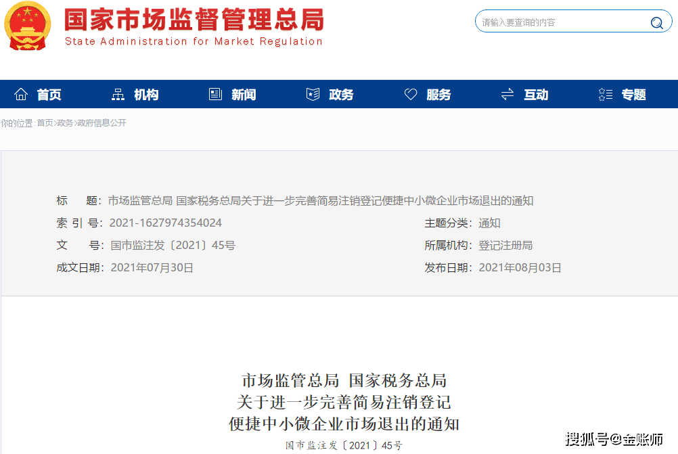Select the star icon beside 专题
678x454 pixels.
click(604, 94)
